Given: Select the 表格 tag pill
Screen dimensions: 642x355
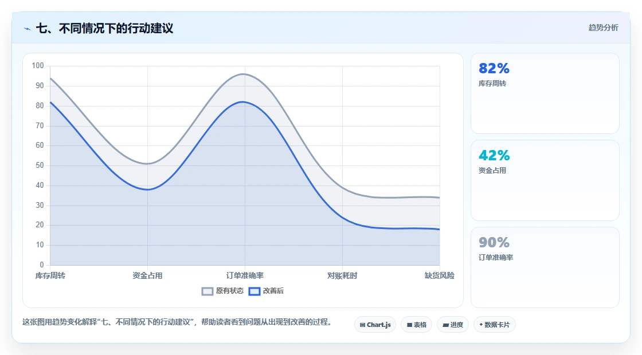Looking at the screenshot, I should tap(416, 325).
